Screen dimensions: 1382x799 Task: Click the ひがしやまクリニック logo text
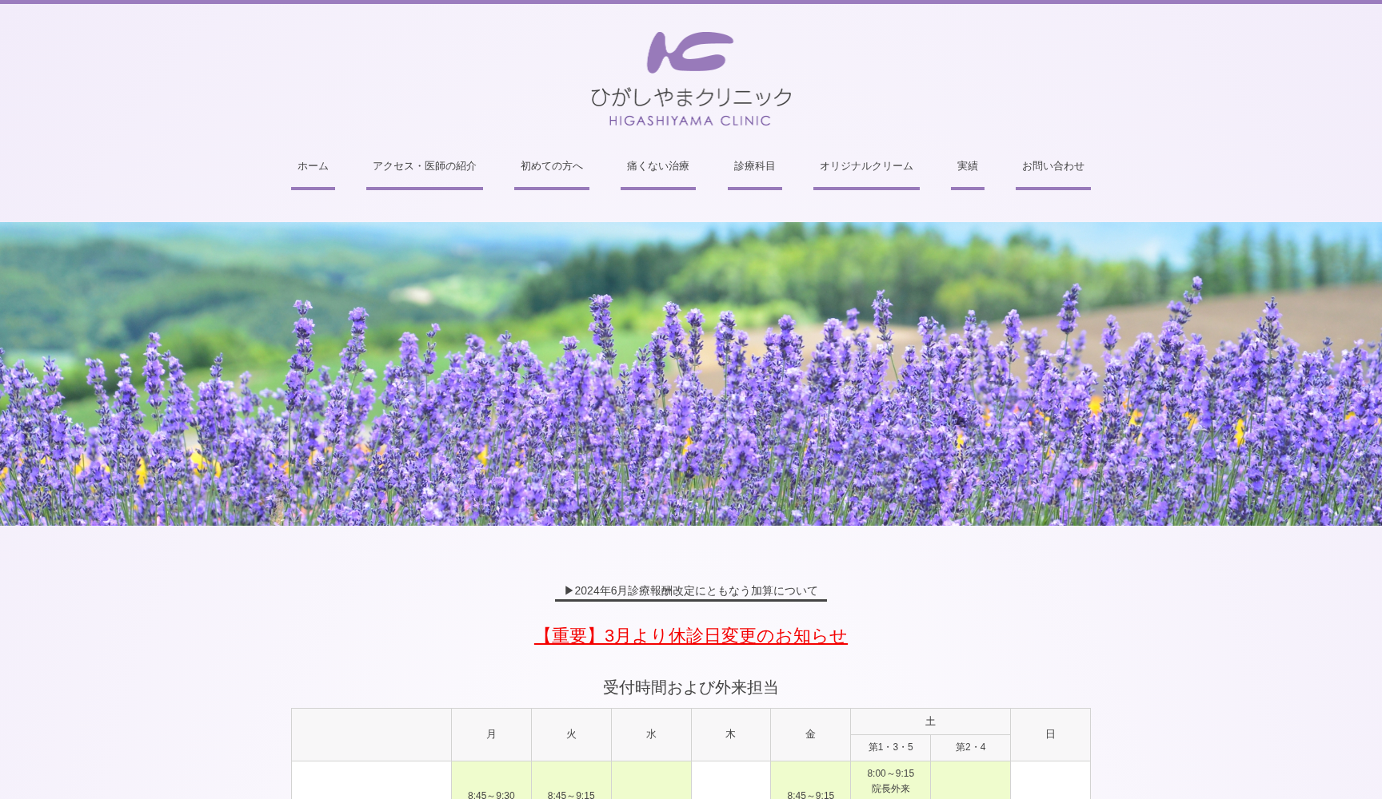pyautogui.click(x=691, y=97)
